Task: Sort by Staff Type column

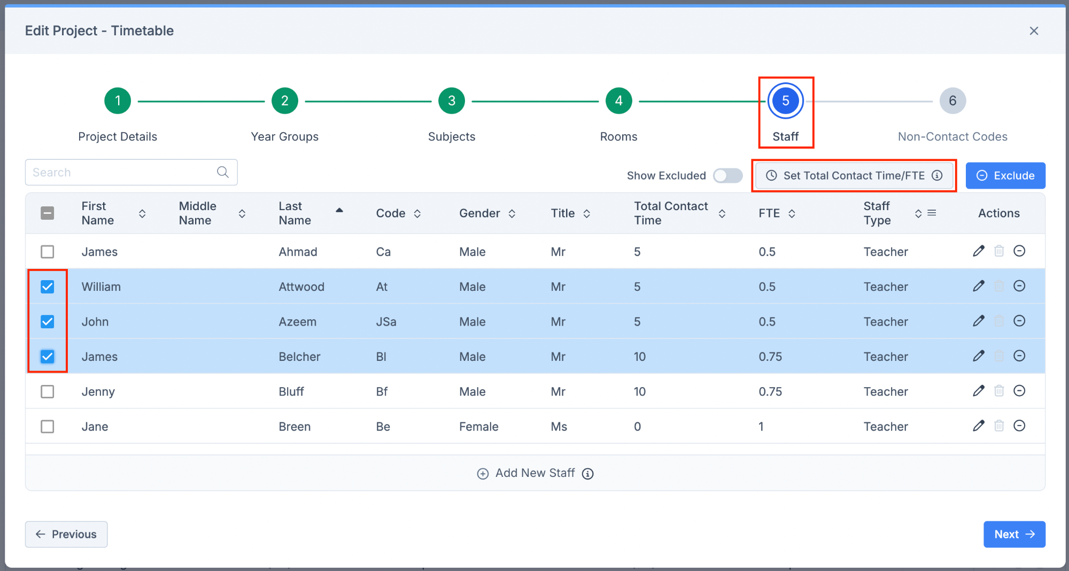Action: point(918,213)
